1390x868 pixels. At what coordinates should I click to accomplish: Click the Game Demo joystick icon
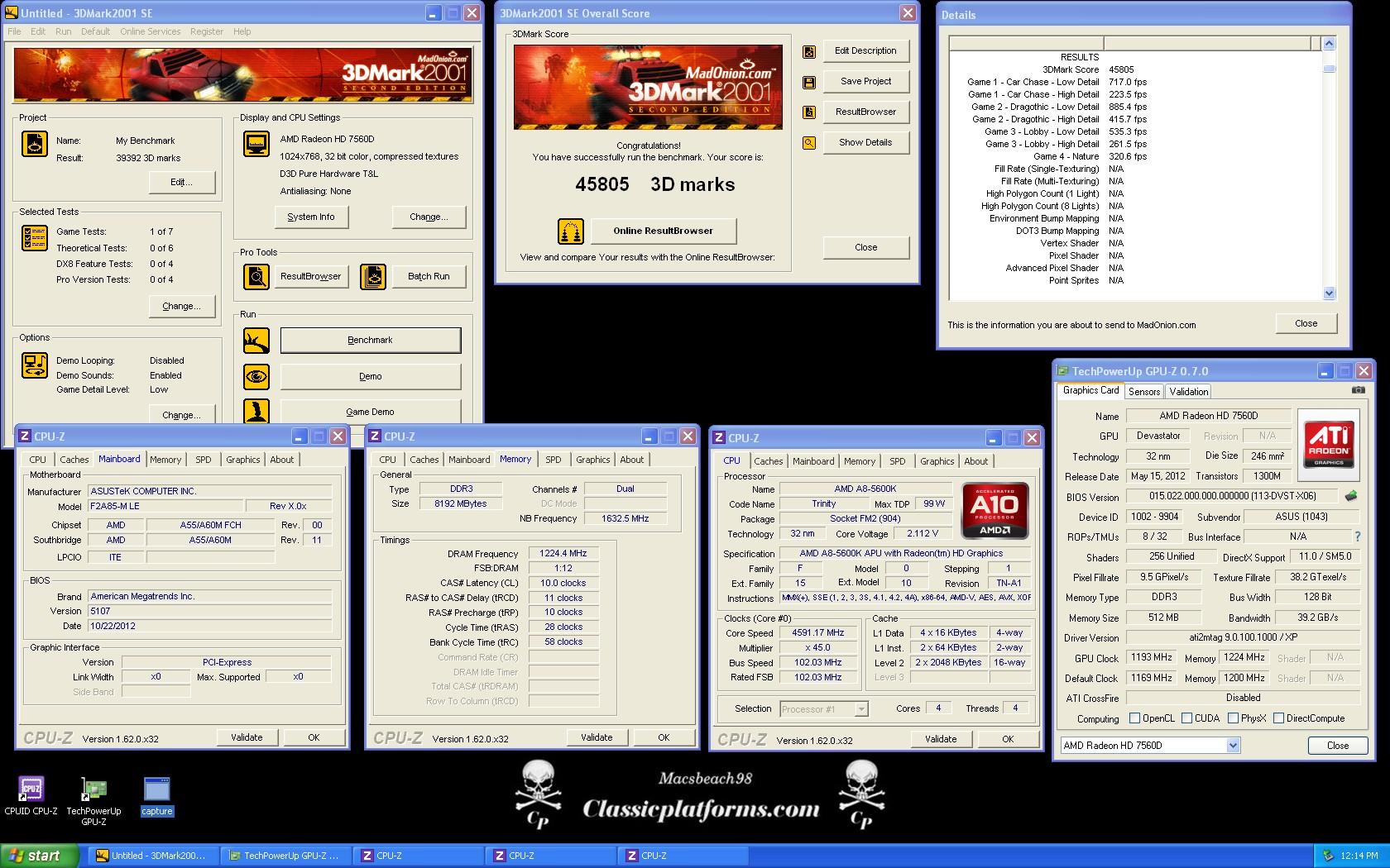click(256, 411)
